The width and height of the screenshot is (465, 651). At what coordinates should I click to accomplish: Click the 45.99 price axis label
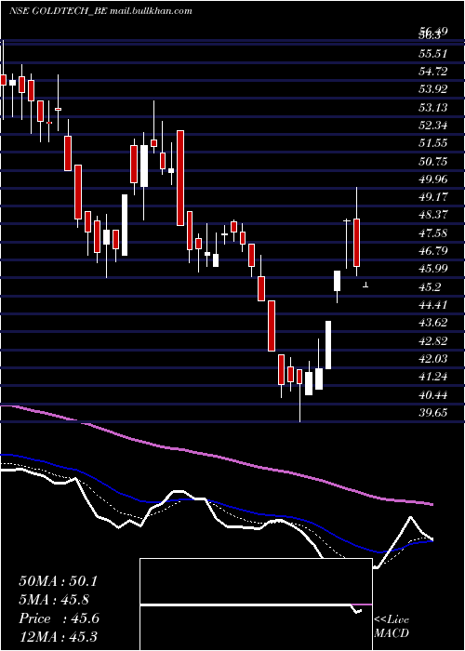(x=433, y=269)
